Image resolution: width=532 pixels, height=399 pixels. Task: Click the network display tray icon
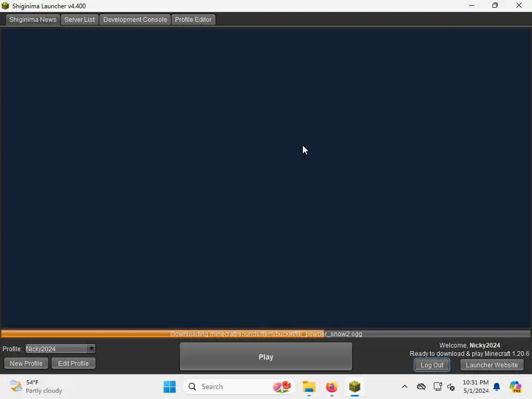tap(437, 387)
